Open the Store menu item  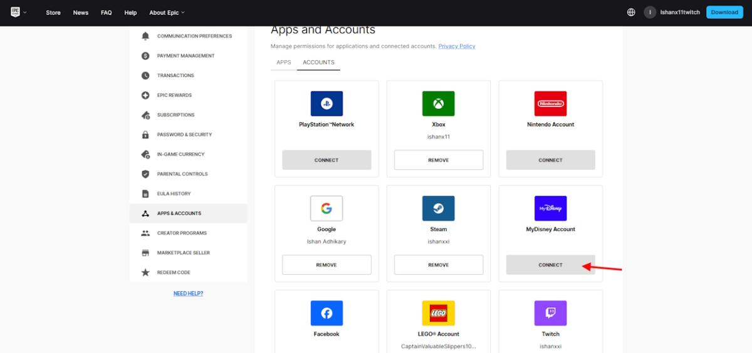coord(53,13)
